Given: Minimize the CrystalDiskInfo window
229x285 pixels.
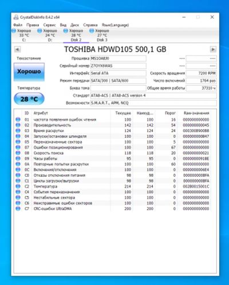Looking at the screenshot, I should pyautogui.click(x=184, y=17).
